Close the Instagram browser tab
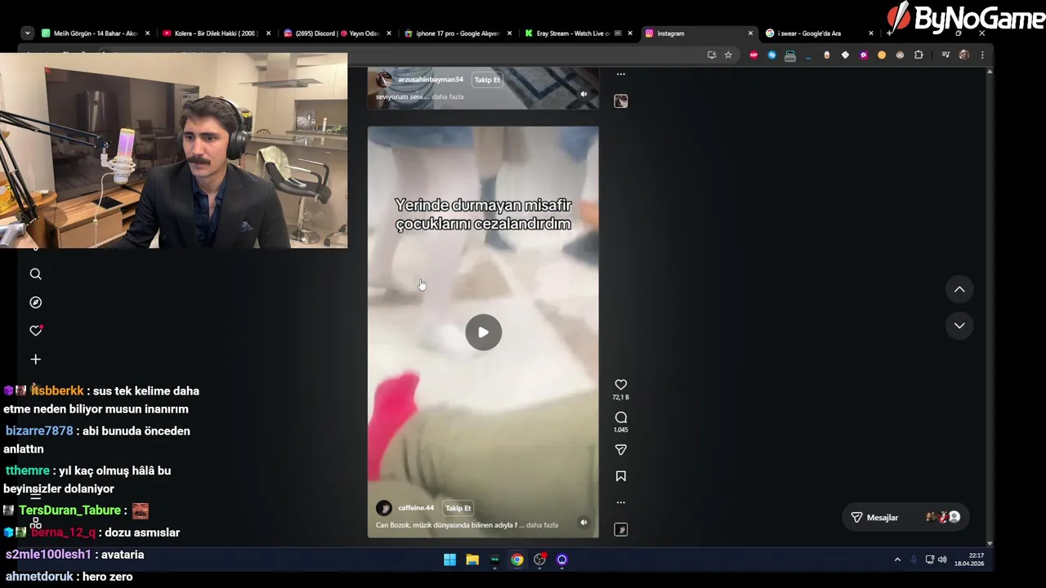The image size is (1046, 588). pos(750,33)
